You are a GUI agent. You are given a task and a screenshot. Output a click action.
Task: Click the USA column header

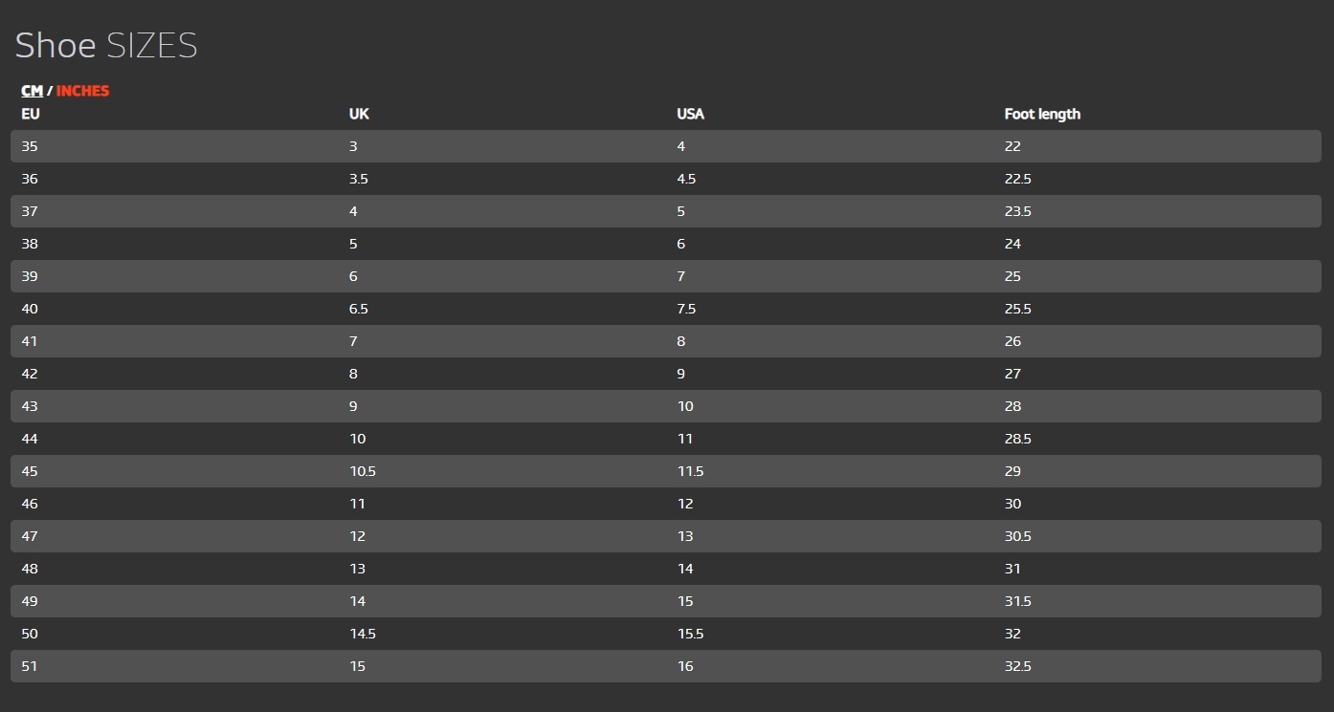[690, 114]
